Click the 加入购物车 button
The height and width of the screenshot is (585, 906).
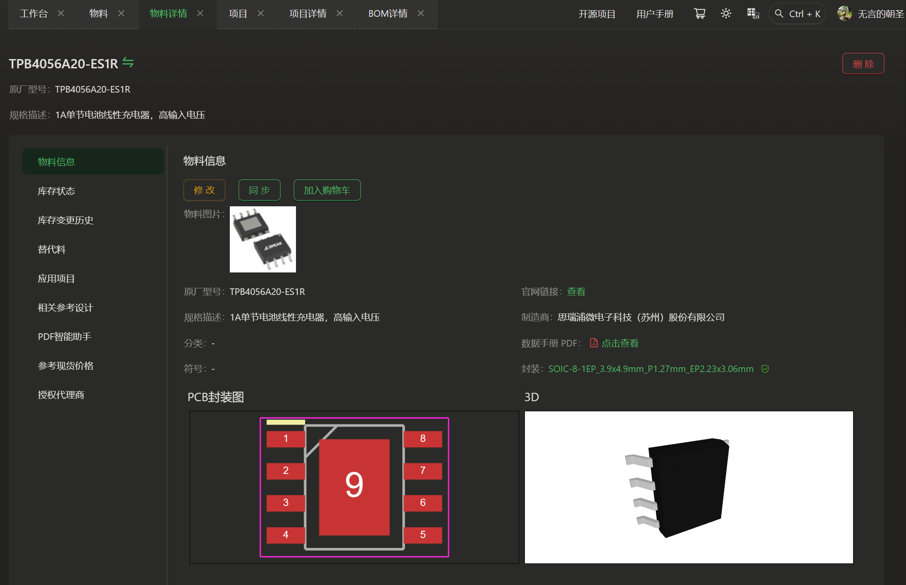click(x=327, y=190)
